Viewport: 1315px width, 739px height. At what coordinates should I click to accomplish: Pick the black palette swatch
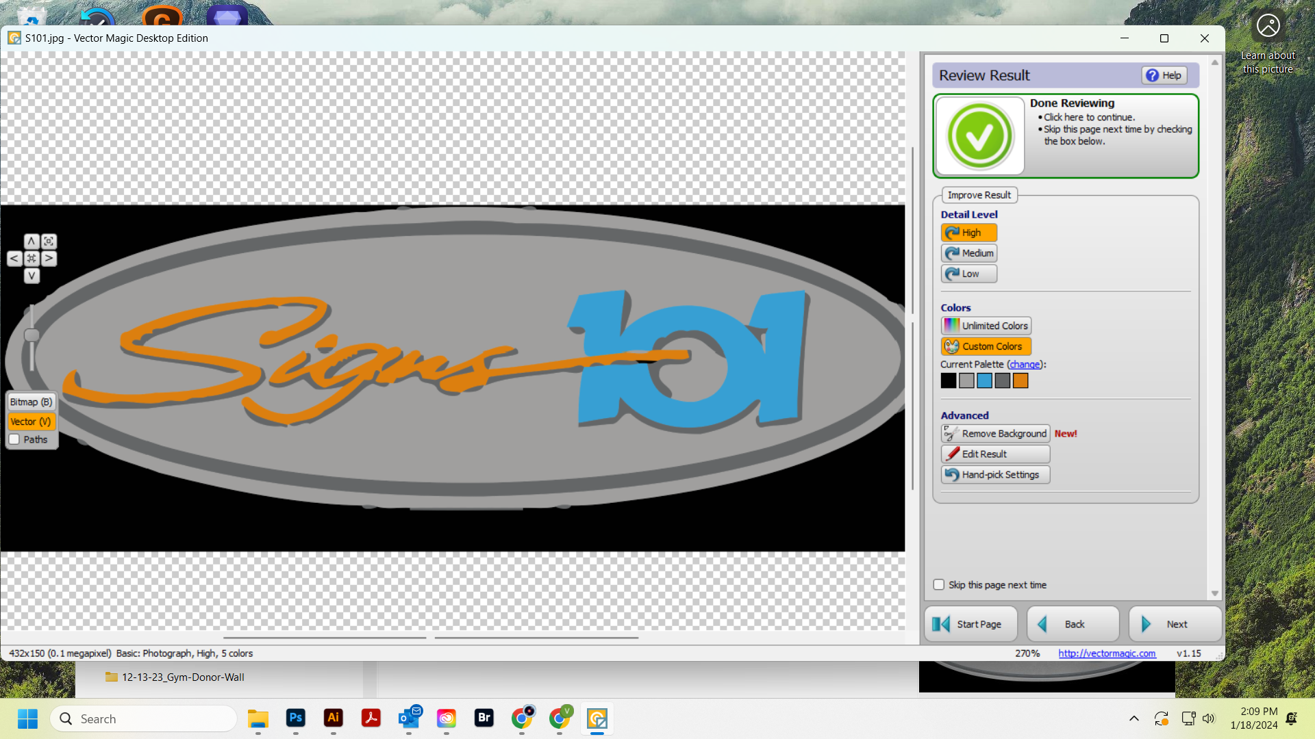948,380
